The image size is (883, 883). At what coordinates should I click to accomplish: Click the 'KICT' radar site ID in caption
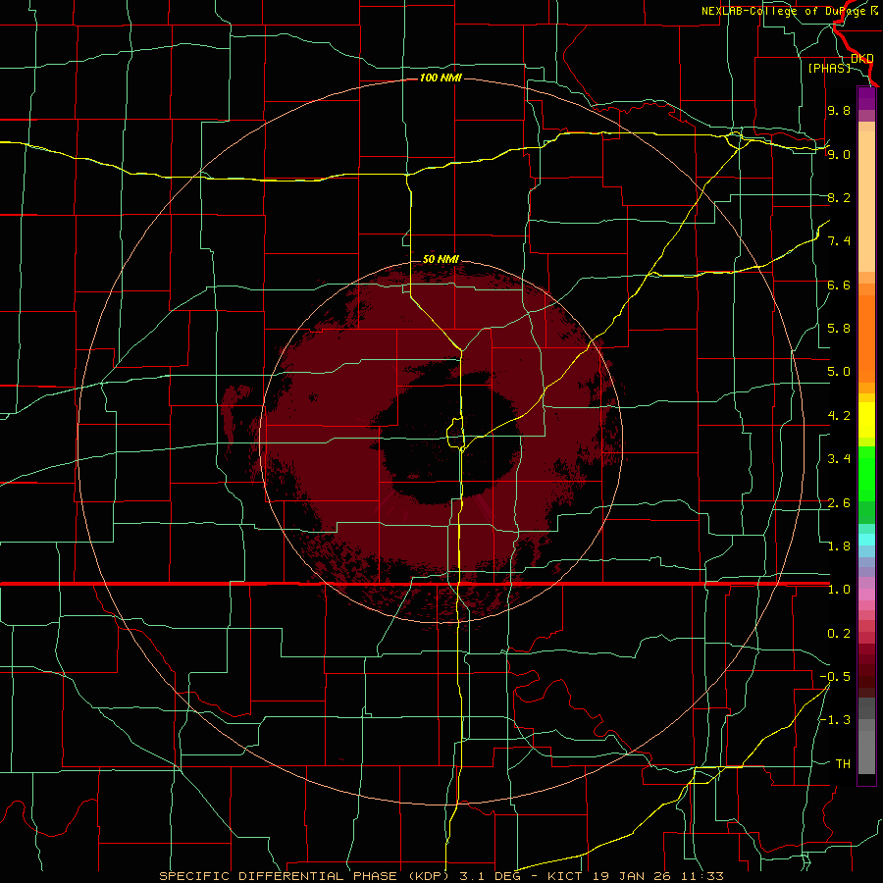pos(564,876)
